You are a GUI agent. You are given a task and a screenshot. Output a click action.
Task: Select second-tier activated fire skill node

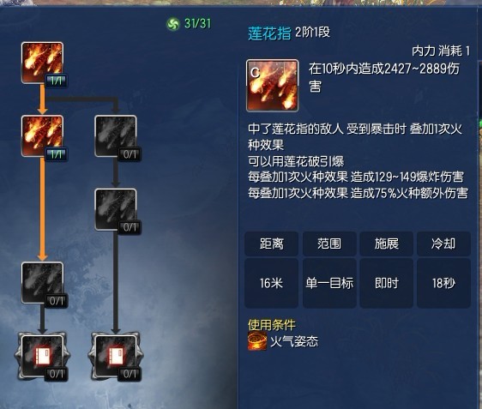click(x=42, y=136)
